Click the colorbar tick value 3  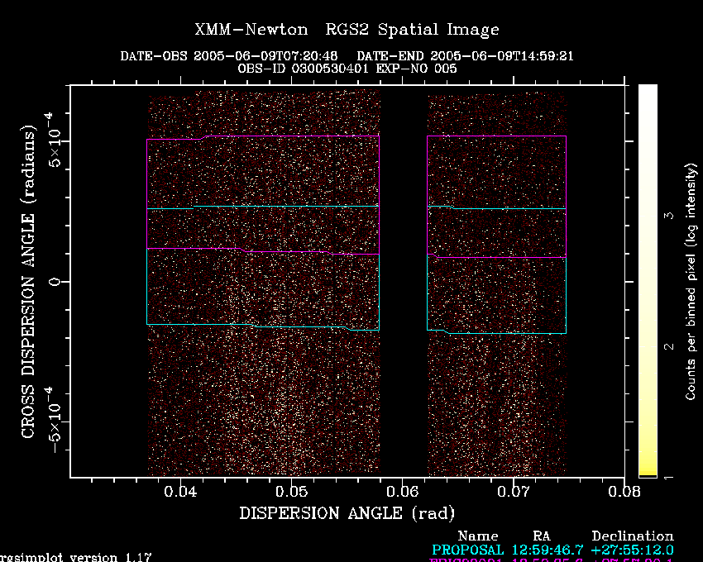668,216
